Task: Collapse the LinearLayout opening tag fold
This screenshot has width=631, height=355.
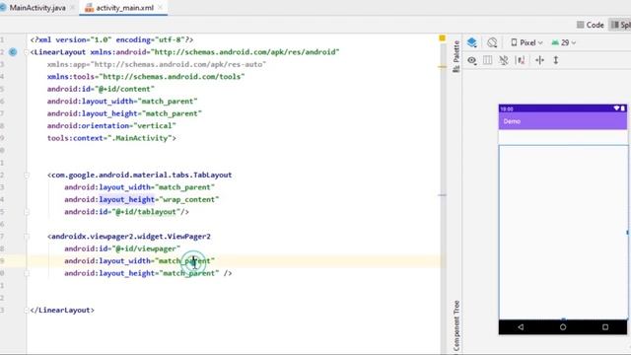Action: click(x=27, y=52)
